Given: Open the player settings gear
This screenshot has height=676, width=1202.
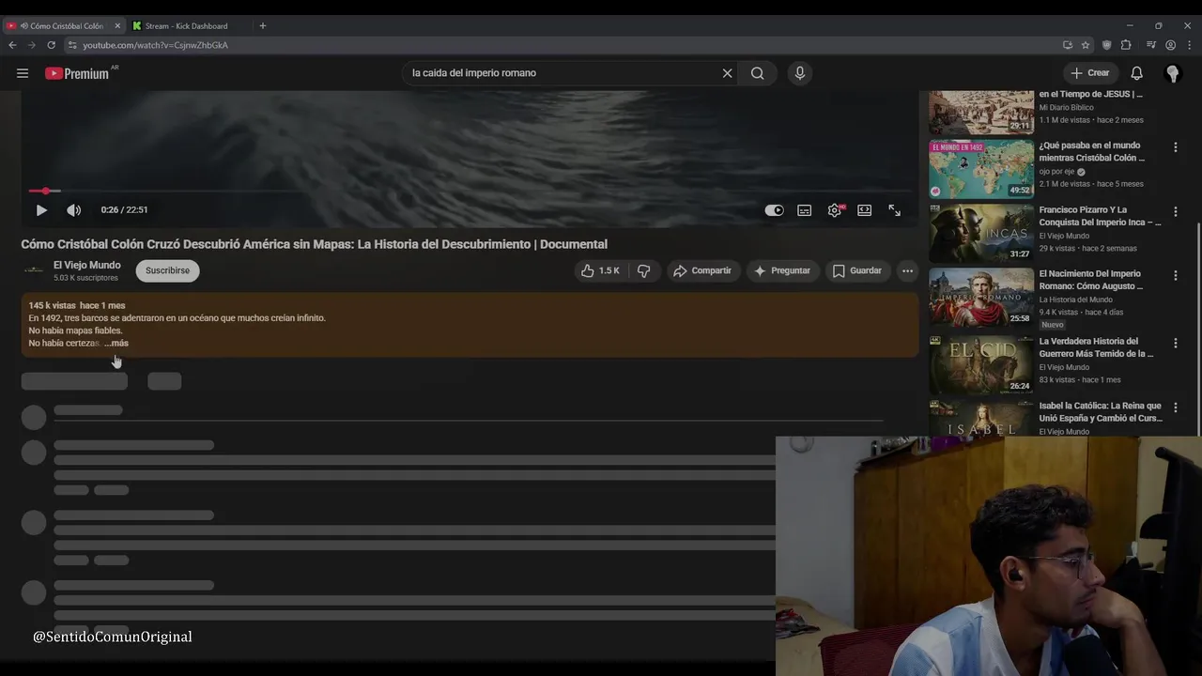Looking at the screenshot, I should click(x=835, y=210).
